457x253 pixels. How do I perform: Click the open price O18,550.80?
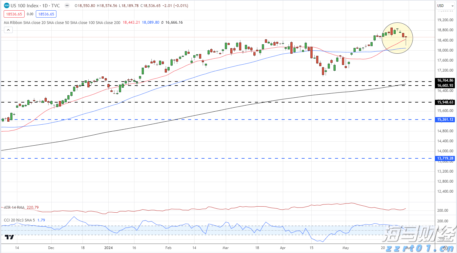85,6
